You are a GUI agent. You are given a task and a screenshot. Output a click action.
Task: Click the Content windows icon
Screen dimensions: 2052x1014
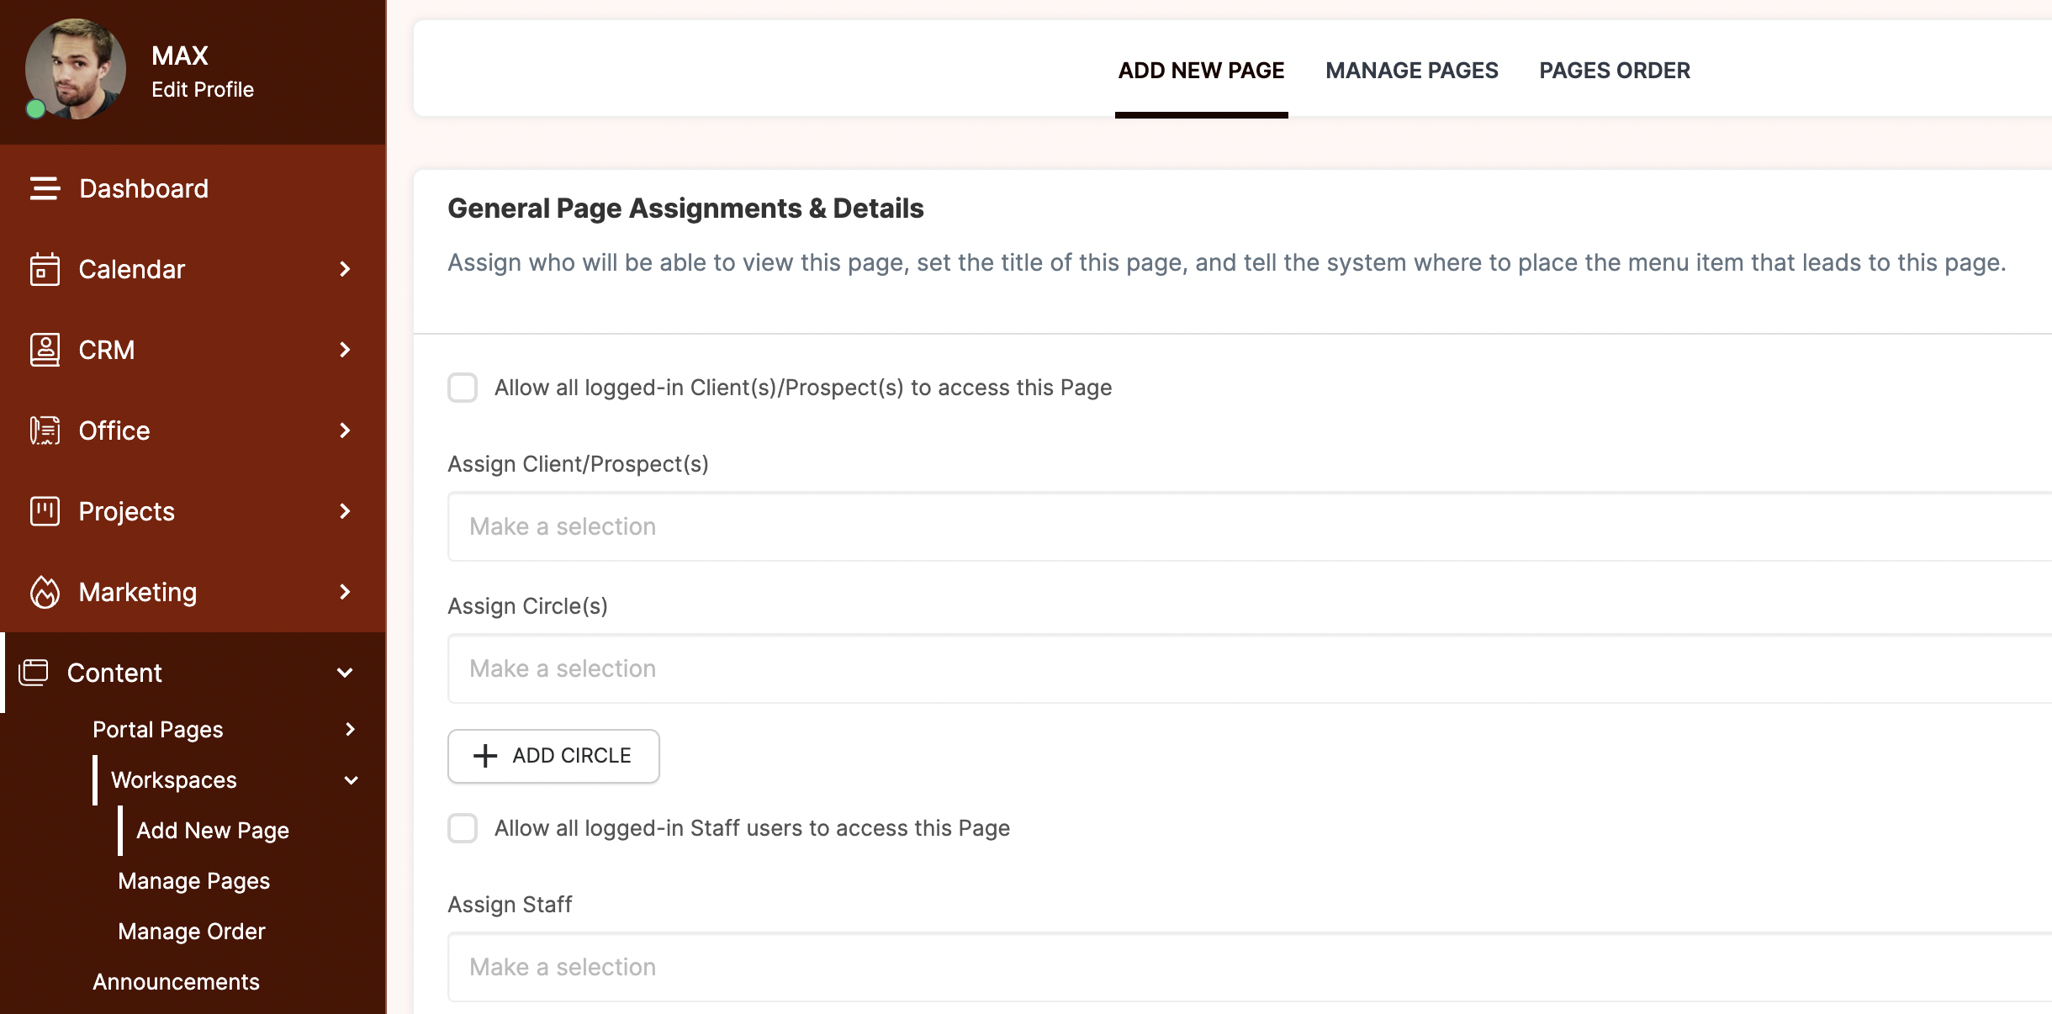[34, 673]
